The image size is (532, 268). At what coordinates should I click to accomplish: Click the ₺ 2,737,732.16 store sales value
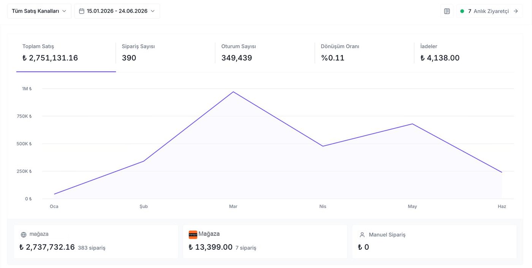point(47,247)
